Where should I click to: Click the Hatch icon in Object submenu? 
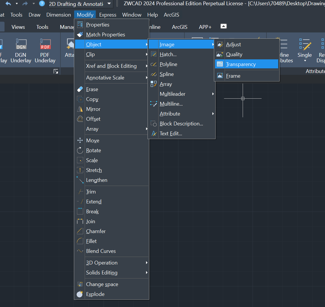point(154,54)
